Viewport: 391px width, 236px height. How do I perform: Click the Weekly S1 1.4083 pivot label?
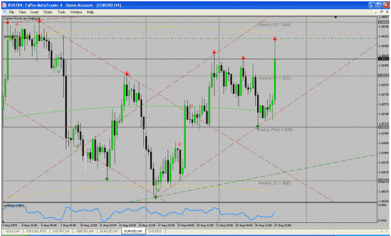275,183
